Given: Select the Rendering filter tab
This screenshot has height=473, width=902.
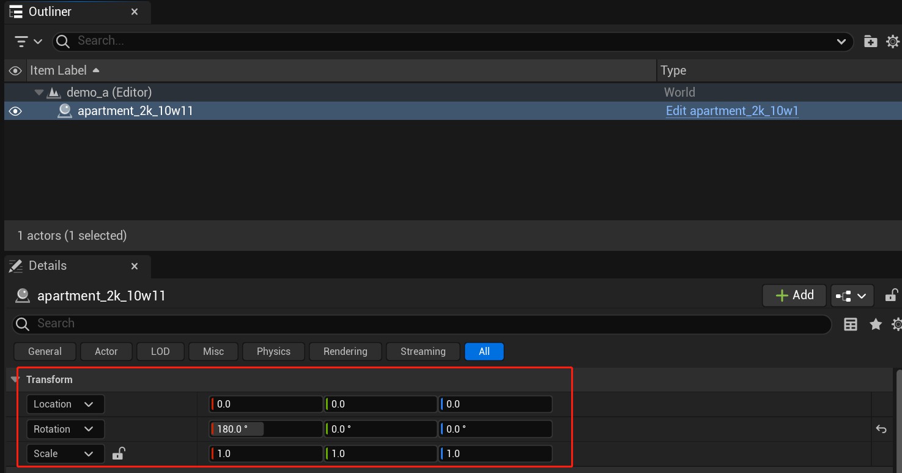Looking at the screenshot, I should click(346, 351).
